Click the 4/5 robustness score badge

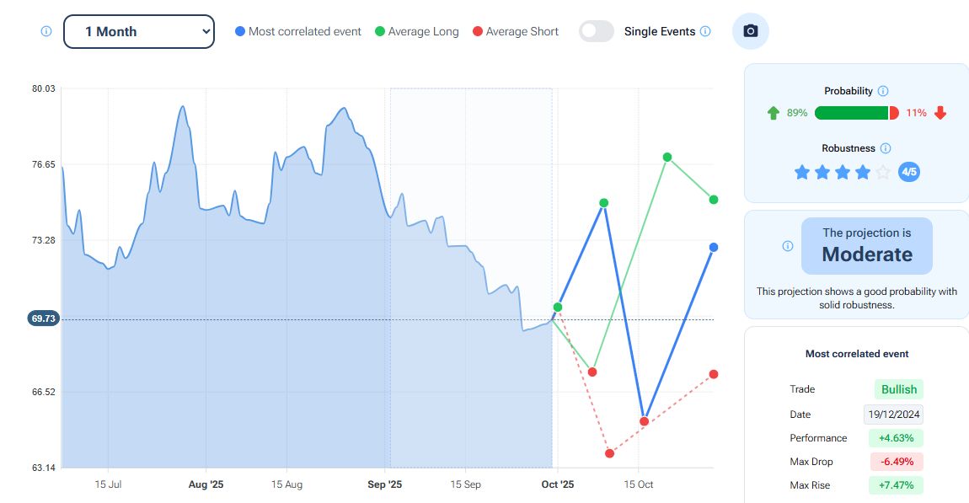[909, 173]
